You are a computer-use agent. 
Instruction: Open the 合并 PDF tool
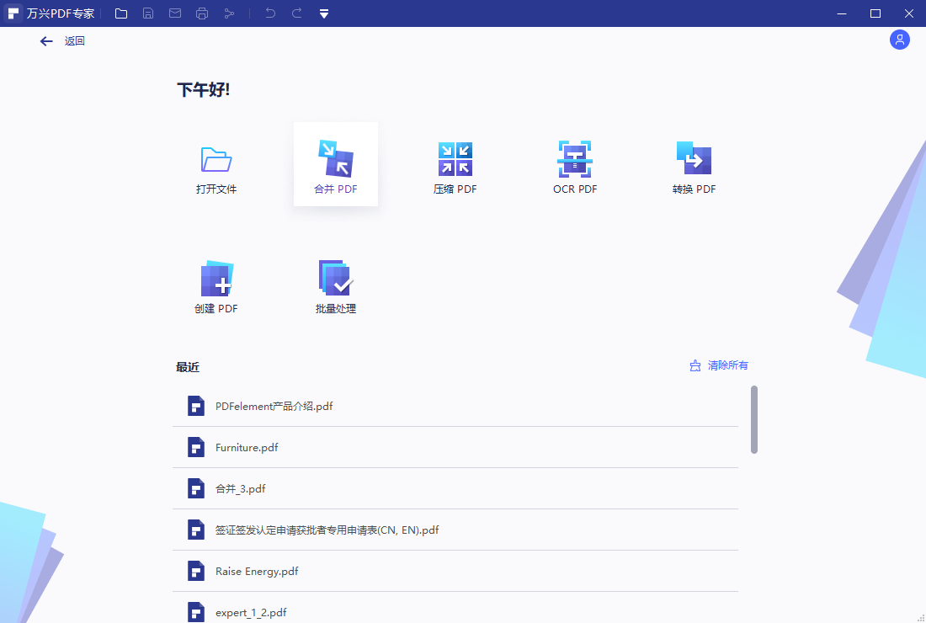335,164
